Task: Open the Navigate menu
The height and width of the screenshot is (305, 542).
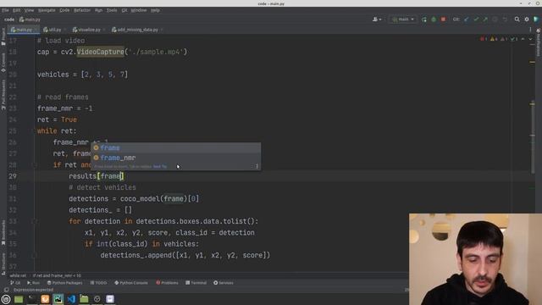Action: click(x=47, y=10)
